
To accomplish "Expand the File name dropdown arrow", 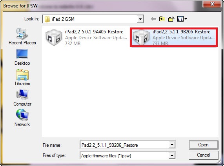I will tap(172, 145).
